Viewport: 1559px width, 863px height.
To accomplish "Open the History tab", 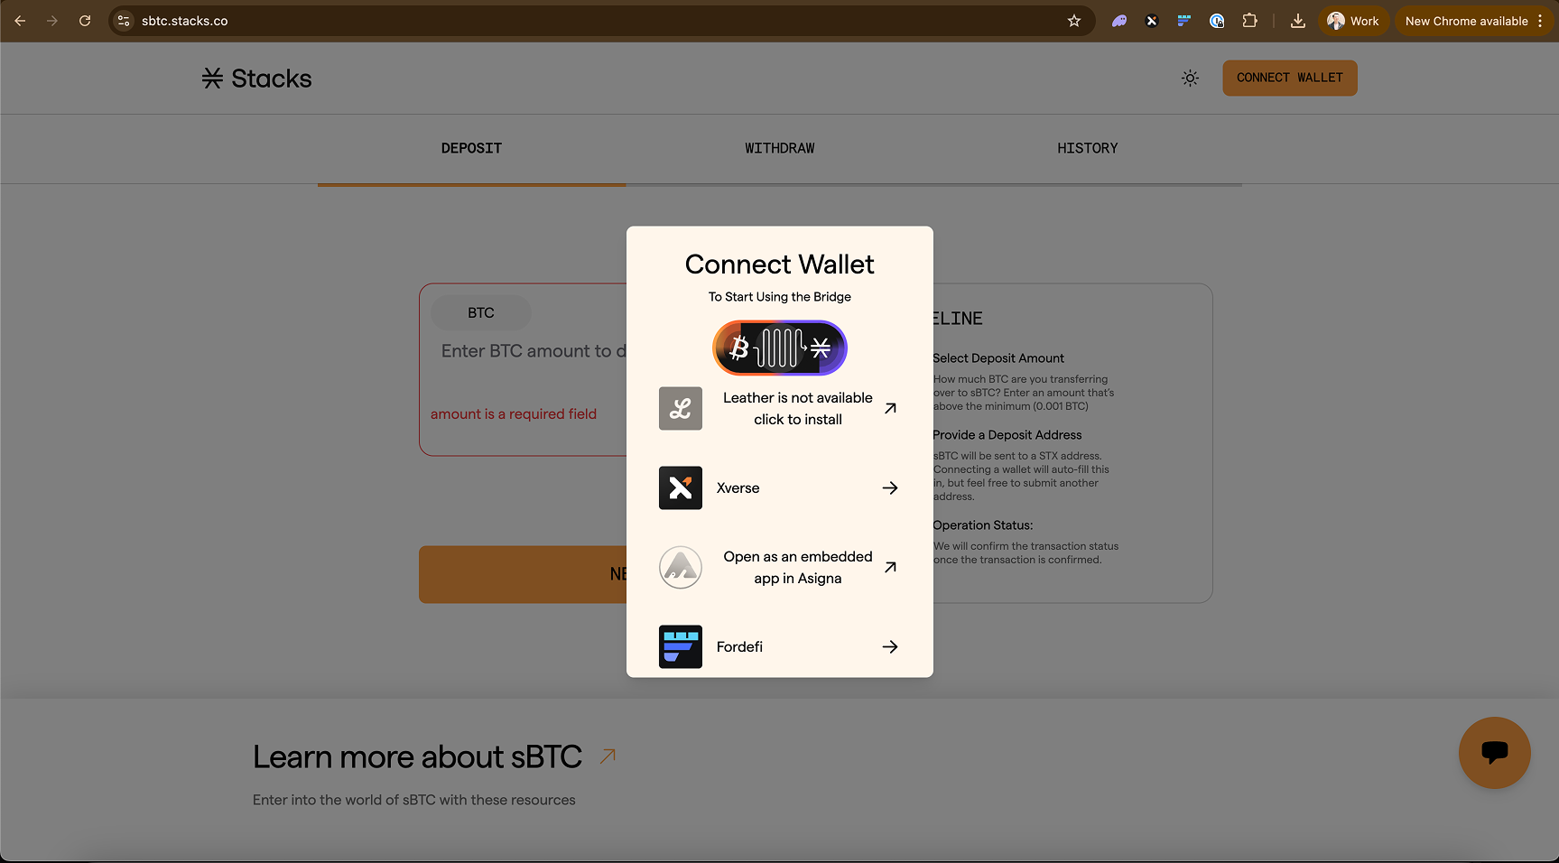I will tap(1087, 149).
